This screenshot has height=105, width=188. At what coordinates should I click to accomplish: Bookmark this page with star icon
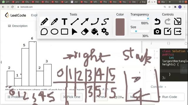(169, 7)
